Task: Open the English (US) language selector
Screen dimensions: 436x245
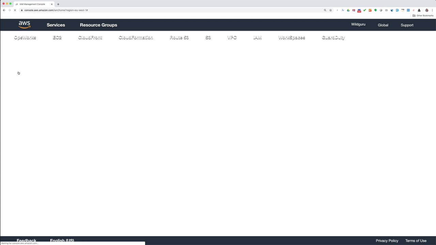Action: coord(62,240)
